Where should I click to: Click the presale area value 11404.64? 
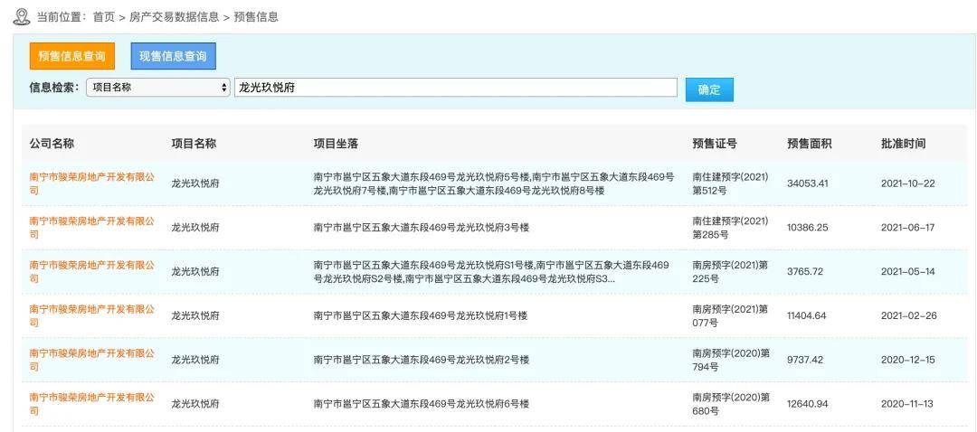point(807,316)
